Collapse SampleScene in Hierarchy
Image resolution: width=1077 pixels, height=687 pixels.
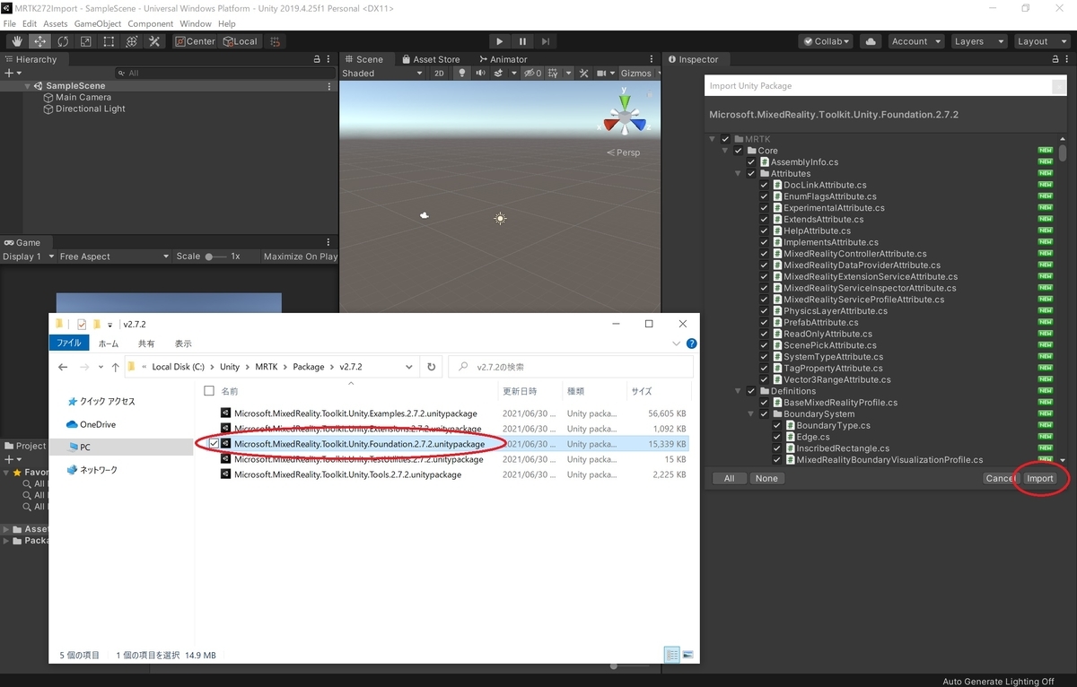click(x=28, y=86)
